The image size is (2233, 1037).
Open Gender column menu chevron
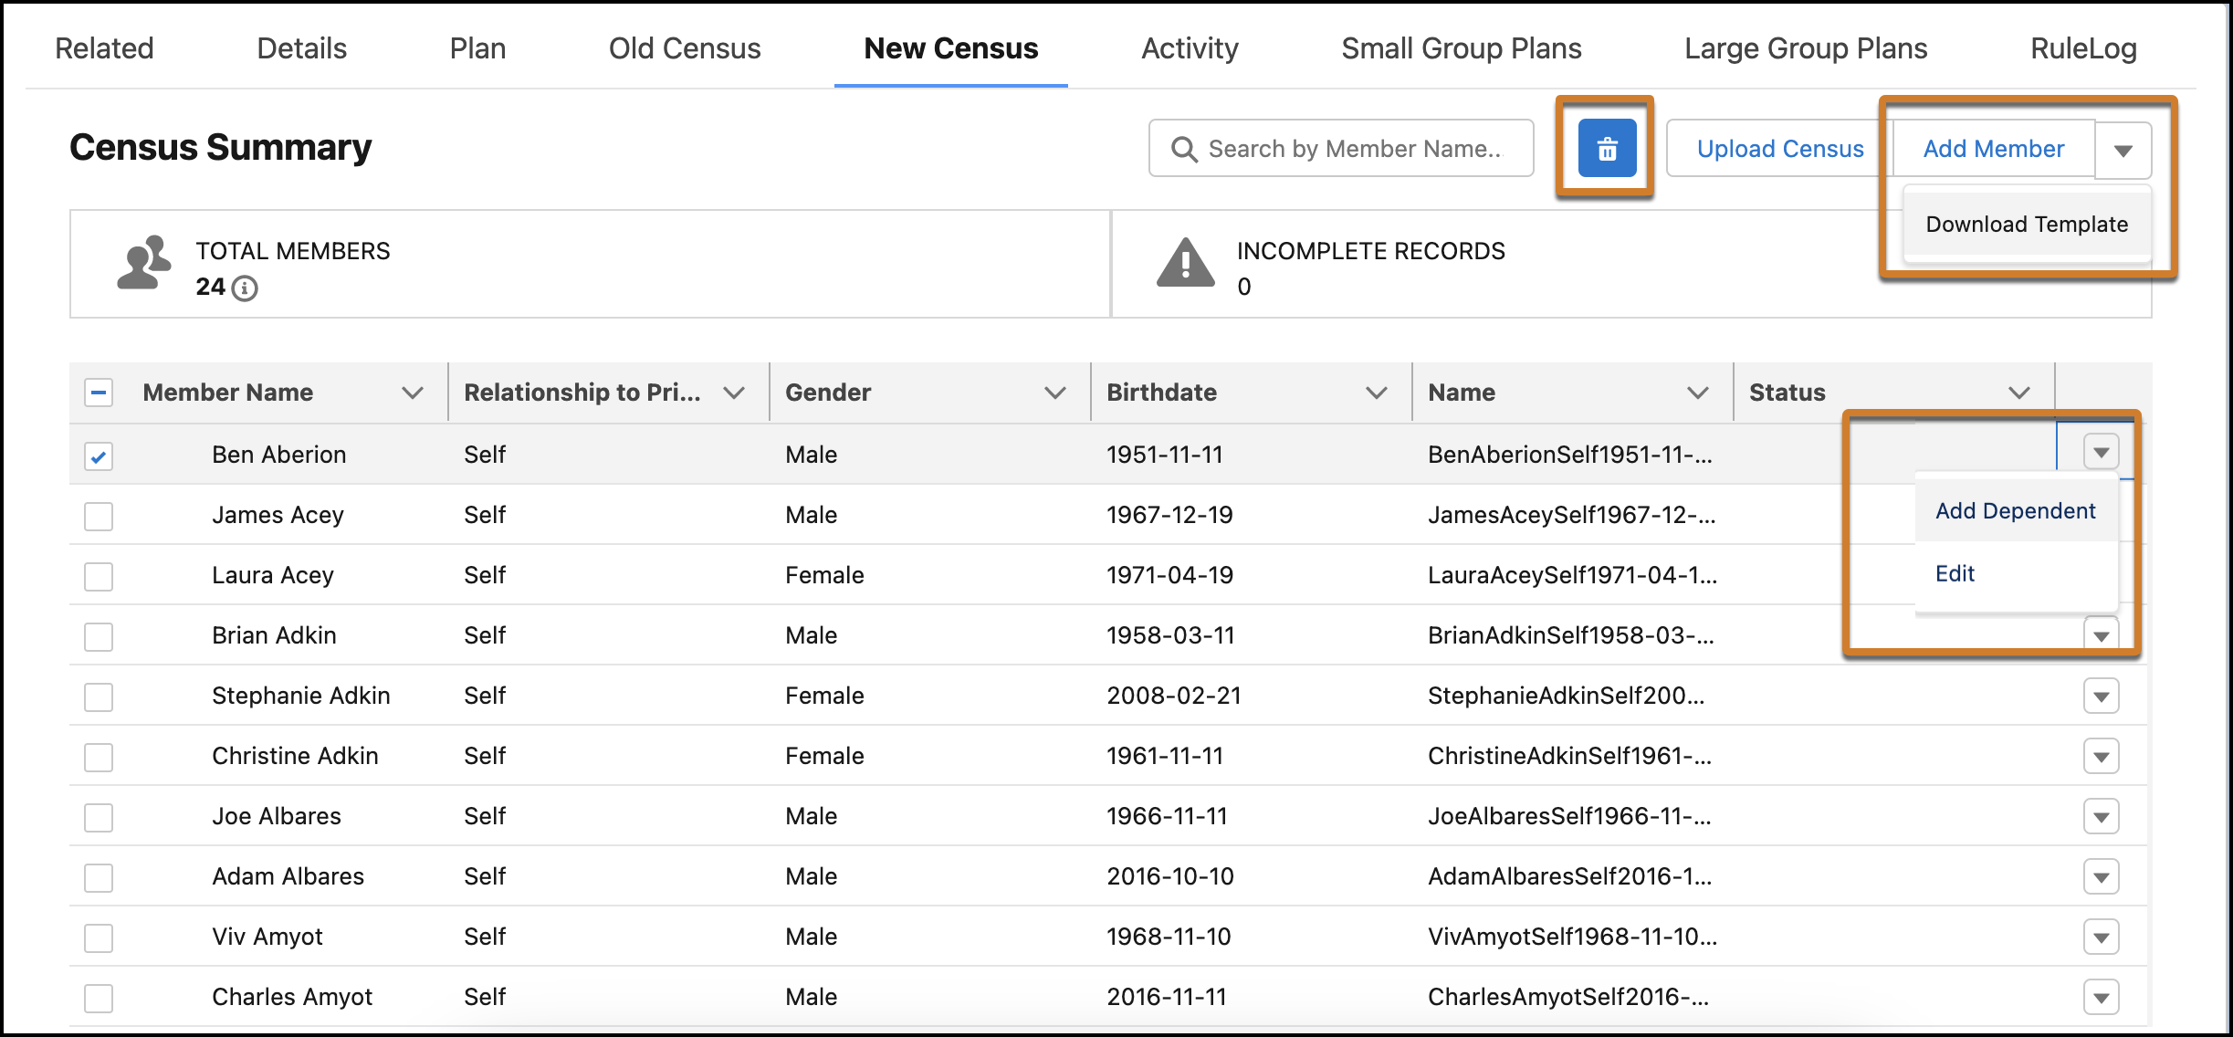1055,393
